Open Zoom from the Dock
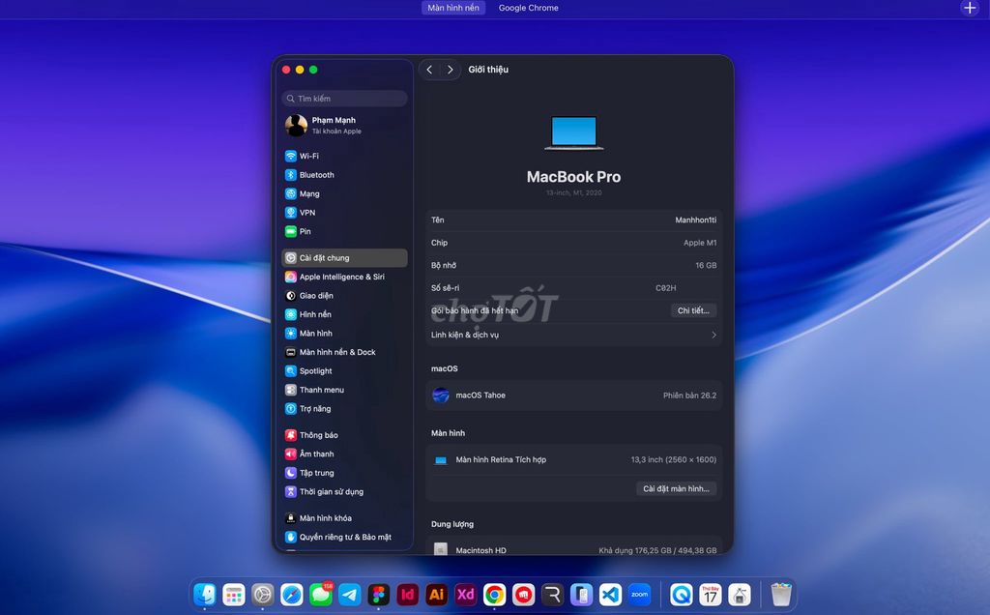The height and width of the screenshot is (615, 990). pyautogui.click(x=639, y=595)
